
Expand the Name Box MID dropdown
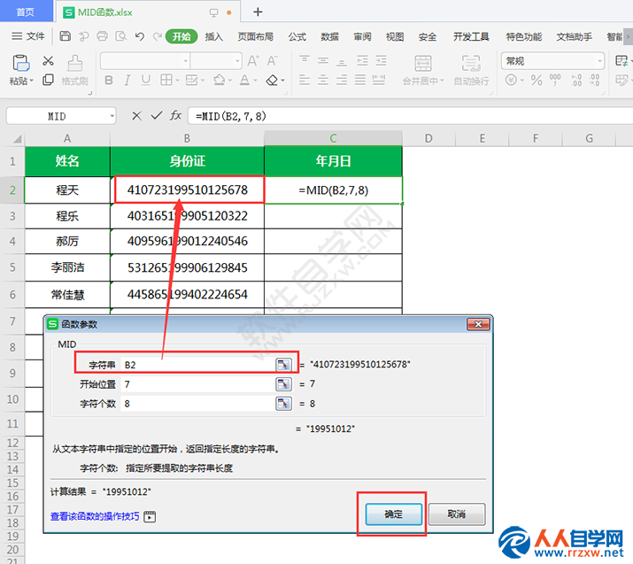point(112,117)
